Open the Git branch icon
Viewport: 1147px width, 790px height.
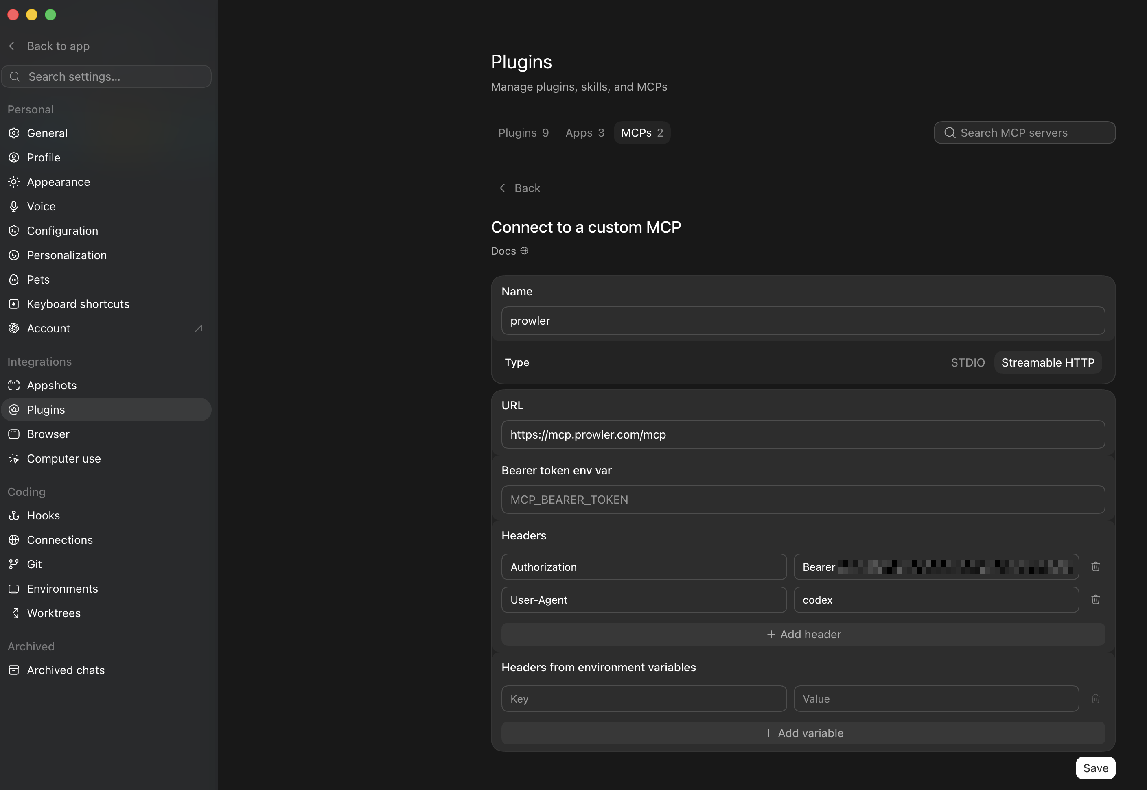14,564
